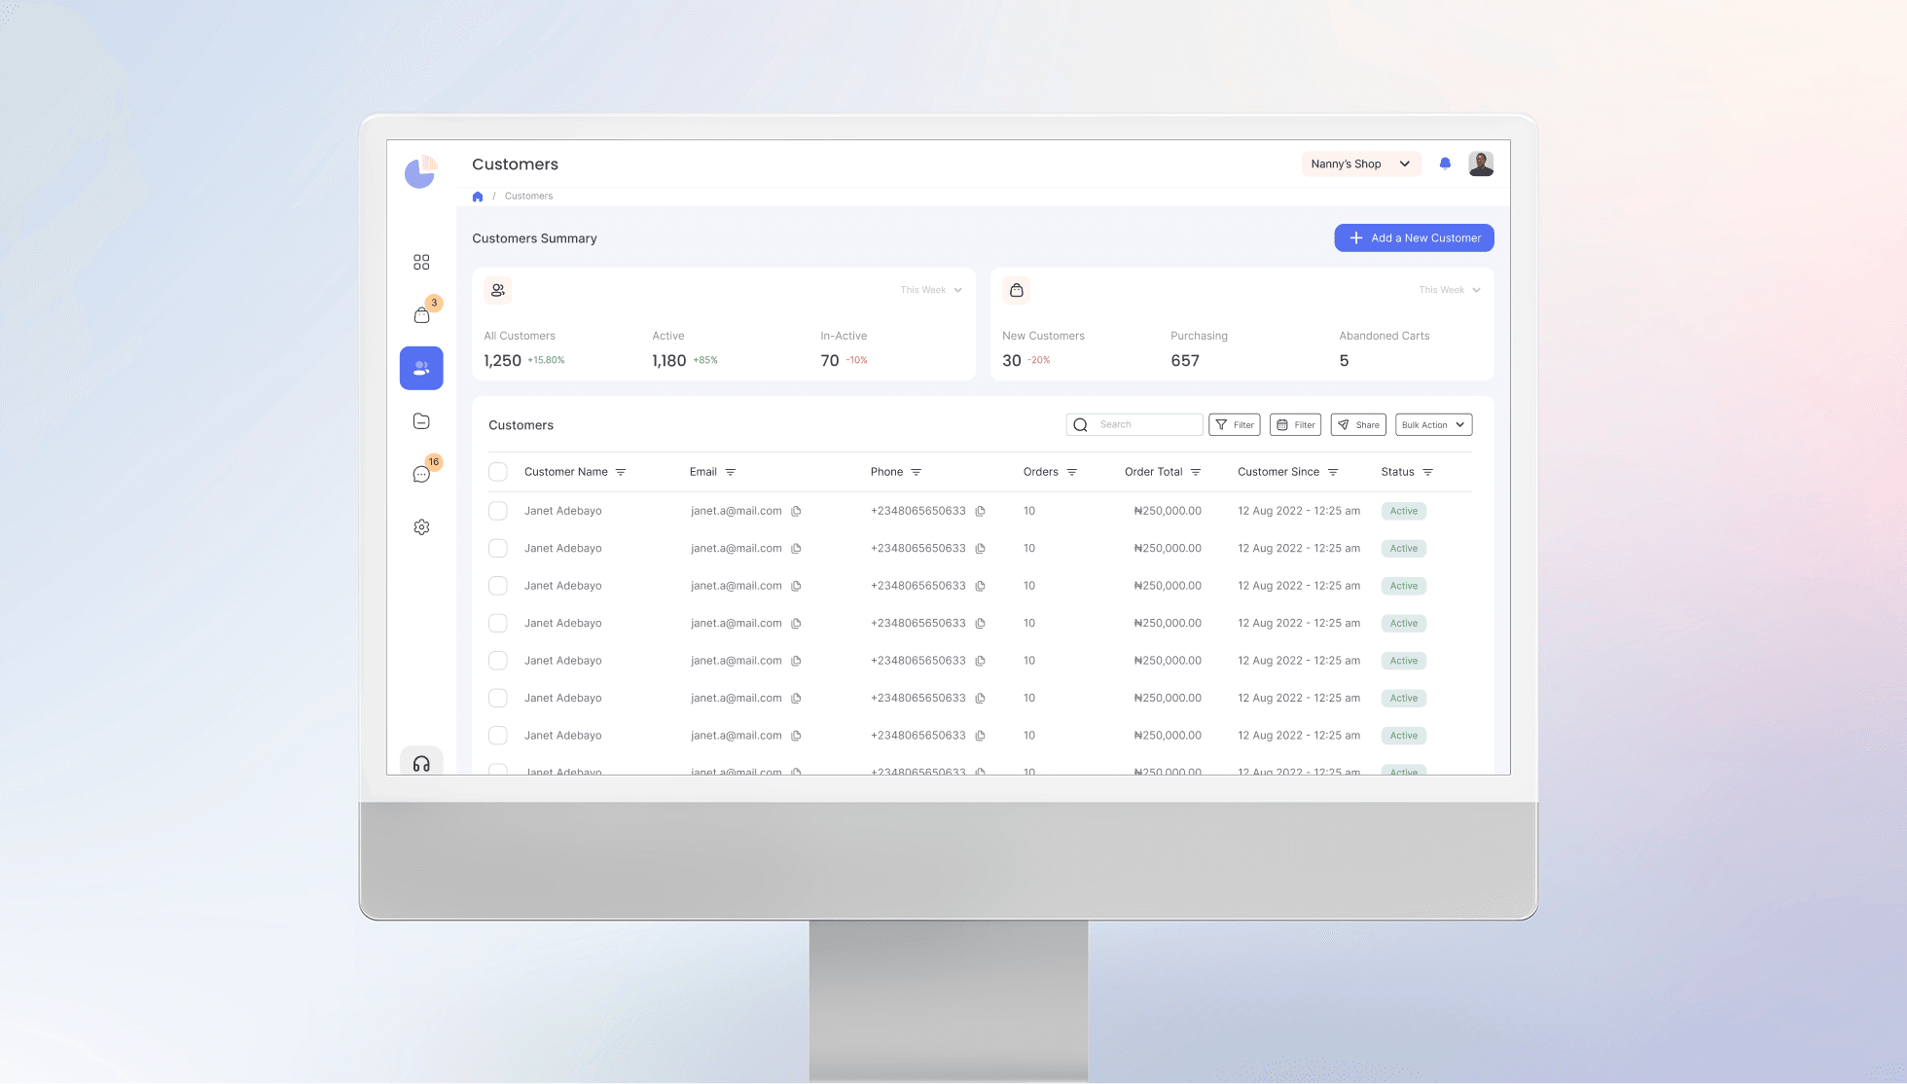Click into the Search field

[x=1134, y=425]
